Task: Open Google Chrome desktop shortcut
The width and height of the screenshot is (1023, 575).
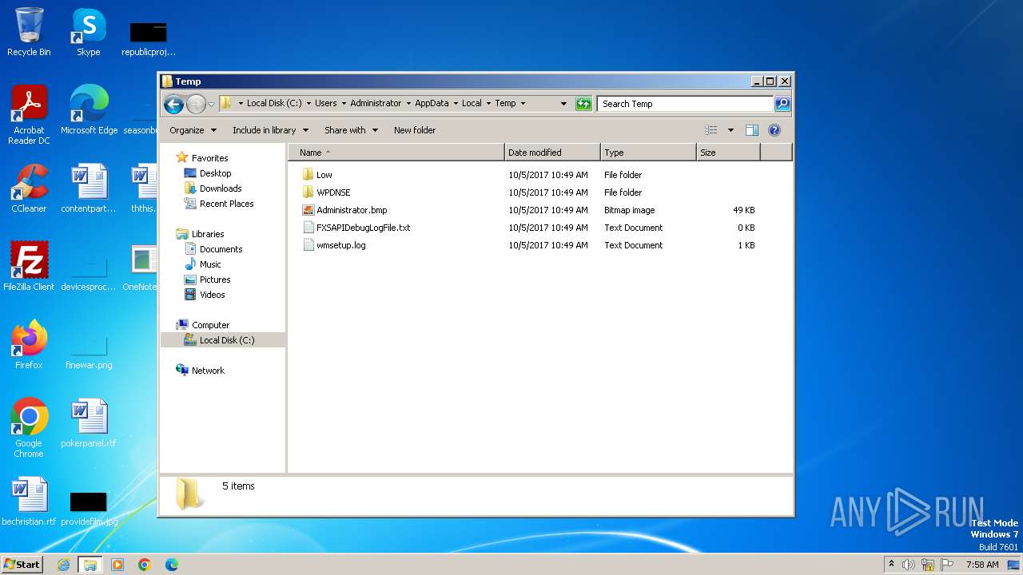Action: coord(29,428)
